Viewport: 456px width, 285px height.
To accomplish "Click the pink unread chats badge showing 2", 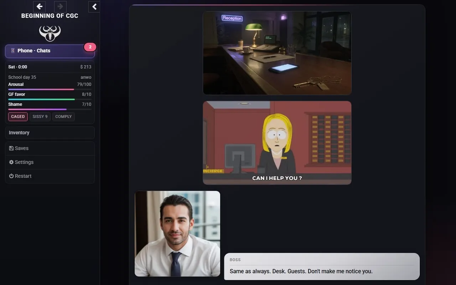I will point(90,47).
